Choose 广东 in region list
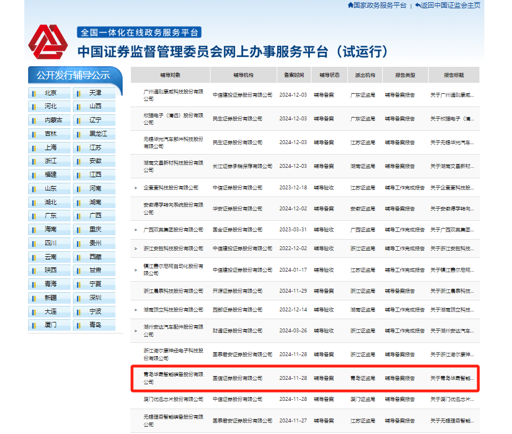This screenshot has width=512, height=434. [x=49, y=216]
